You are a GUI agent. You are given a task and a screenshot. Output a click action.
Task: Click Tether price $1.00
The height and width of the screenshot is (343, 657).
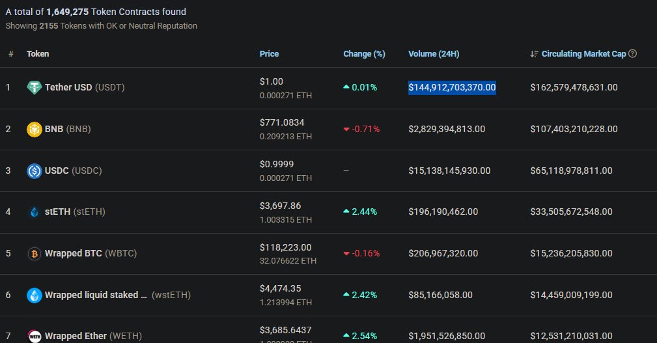tap(271, 81)
